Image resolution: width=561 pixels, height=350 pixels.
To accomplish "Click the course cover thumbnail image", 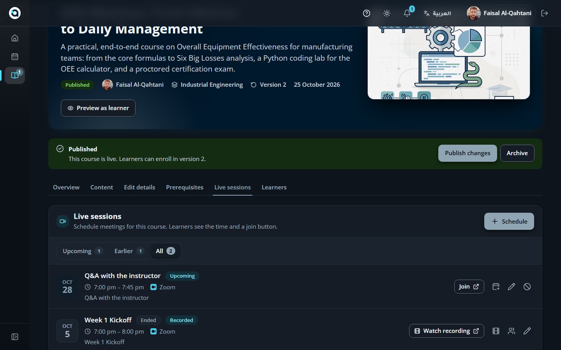I will point(449,63).
